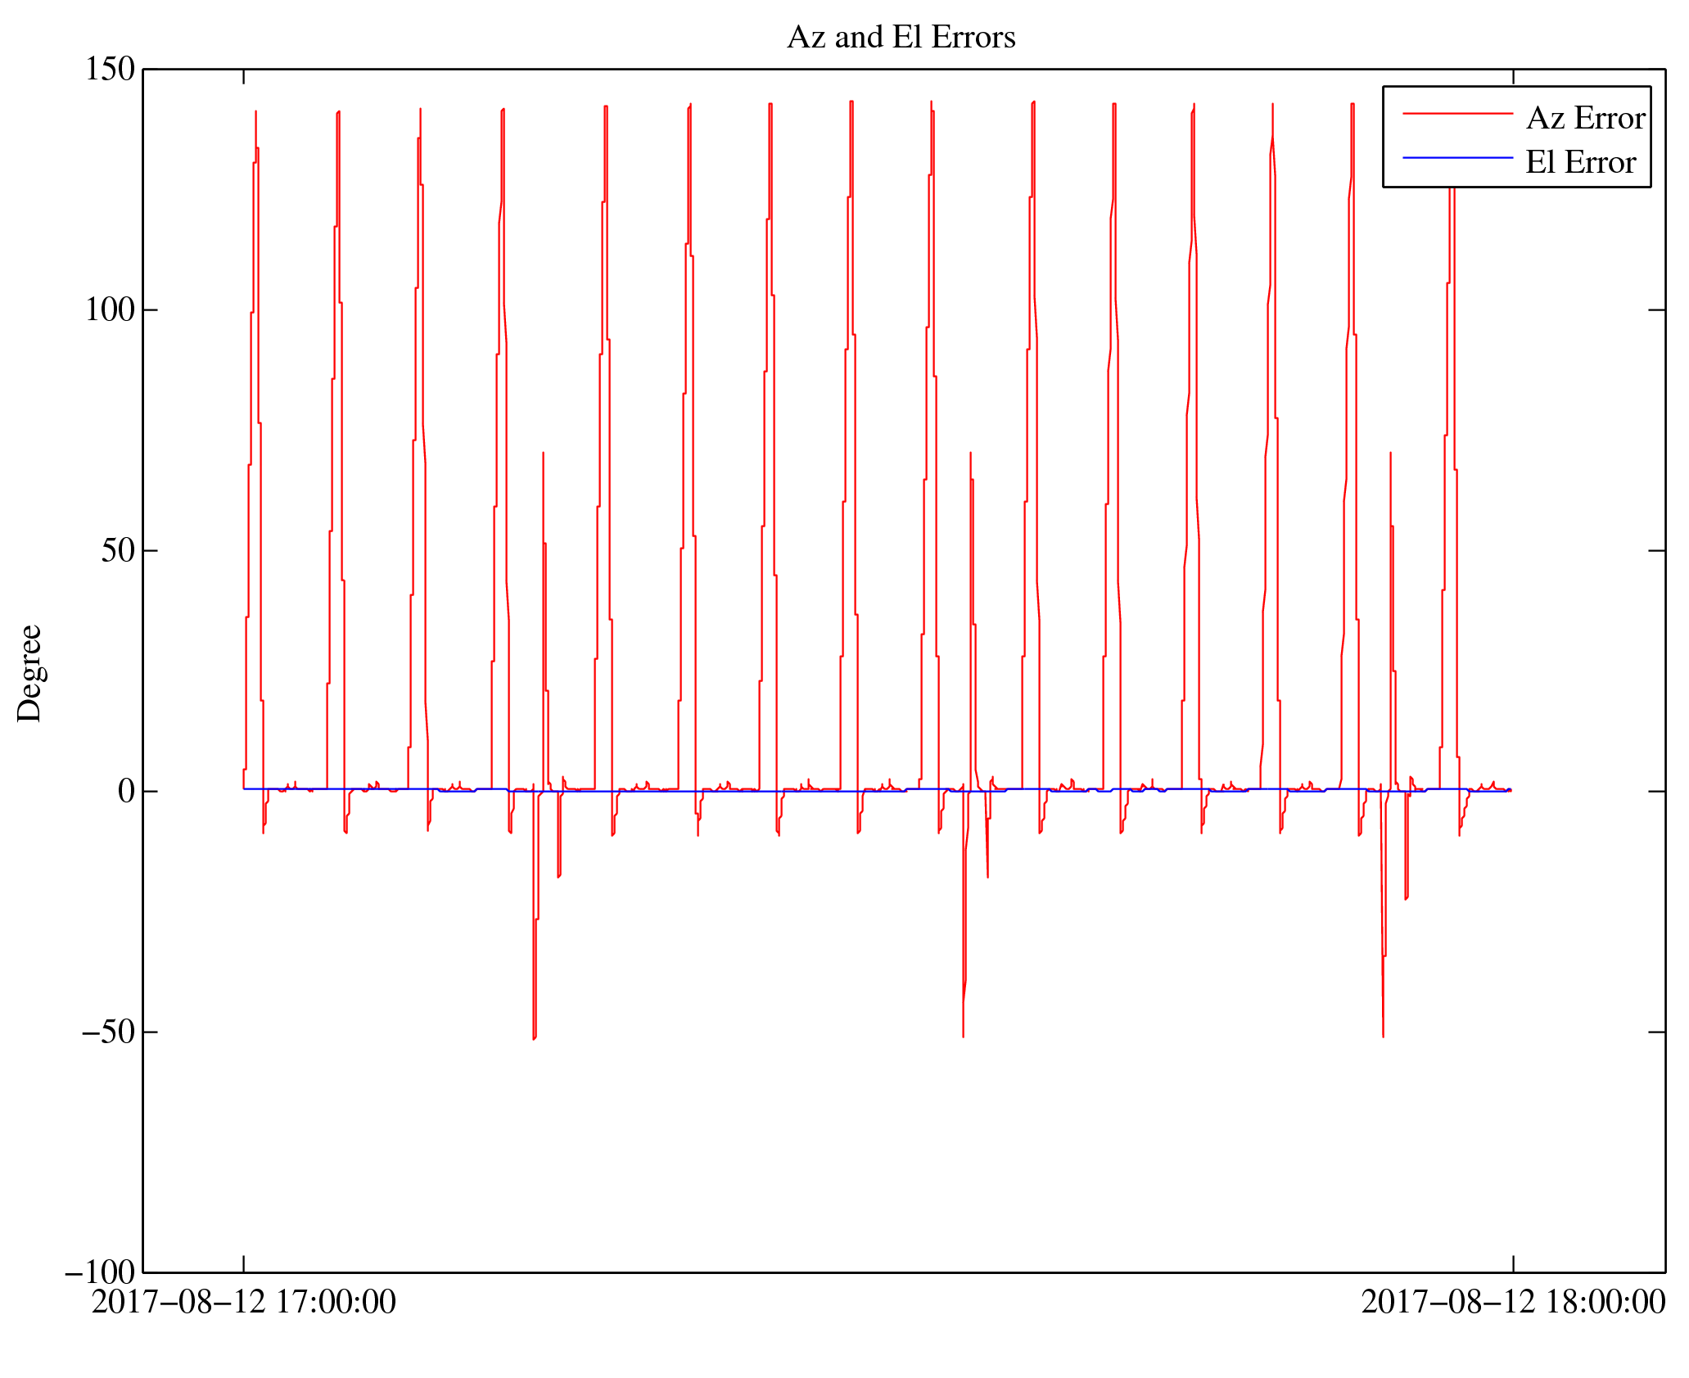
Task: Click the y-axis tick label 150
Action: pos(110,70)
